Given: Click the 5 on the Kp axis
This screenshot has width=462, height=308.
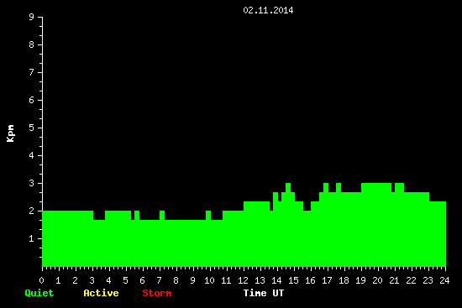Looking at the screenshot, I should [32, 128].
